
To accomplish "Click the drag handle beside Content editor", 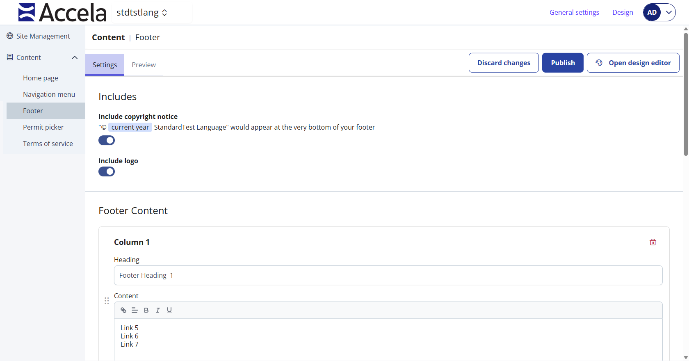I will click(107, 301).
